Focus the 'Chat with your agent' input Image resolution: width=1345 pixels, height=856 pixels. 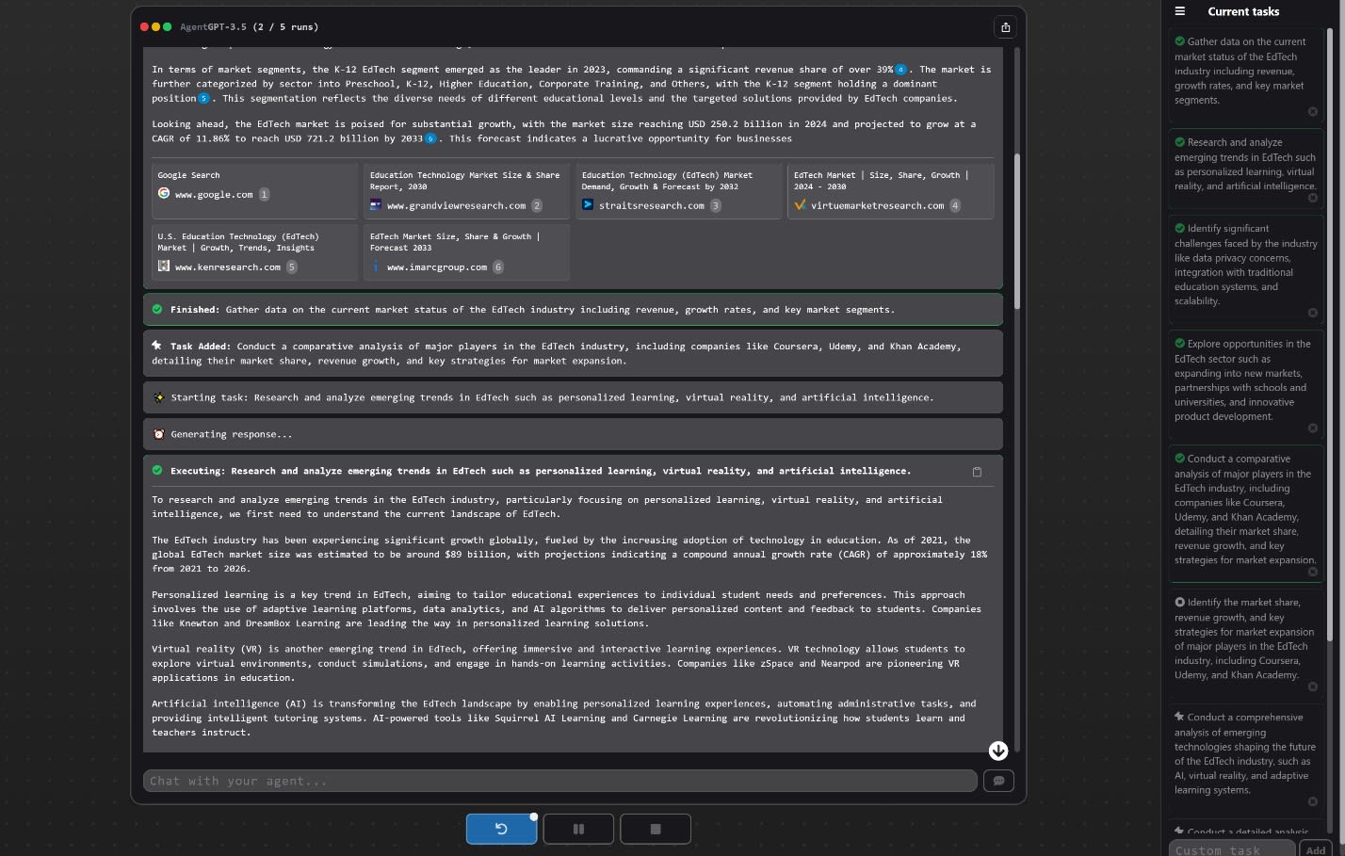(x=560, y=781)
